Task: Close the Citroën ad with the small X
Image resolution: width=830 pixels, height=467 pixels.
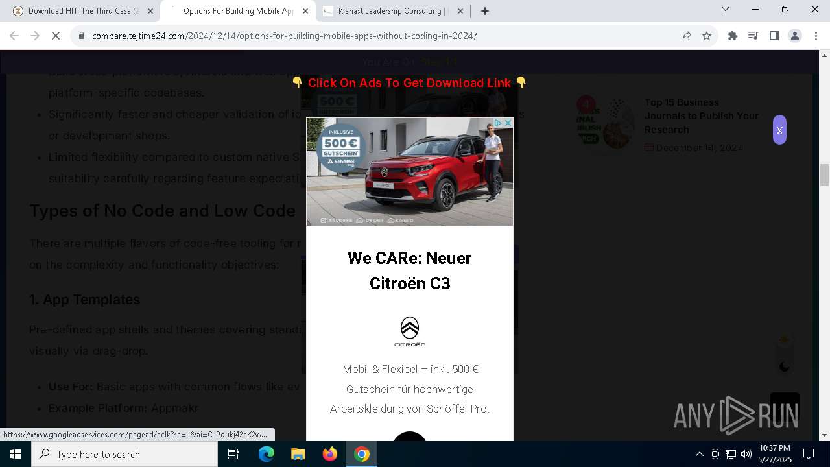Action: (508, 123)
